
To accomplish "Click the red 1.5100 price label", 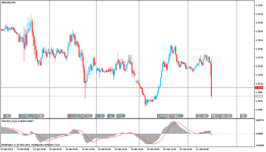I will tap(259, 88).
